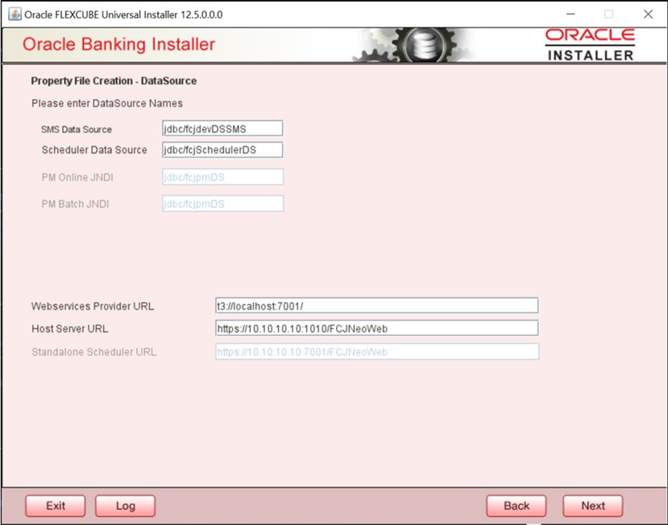Click the Host Server URL field
This screenshot has width=668, height=525.
[x=376, y=329]
